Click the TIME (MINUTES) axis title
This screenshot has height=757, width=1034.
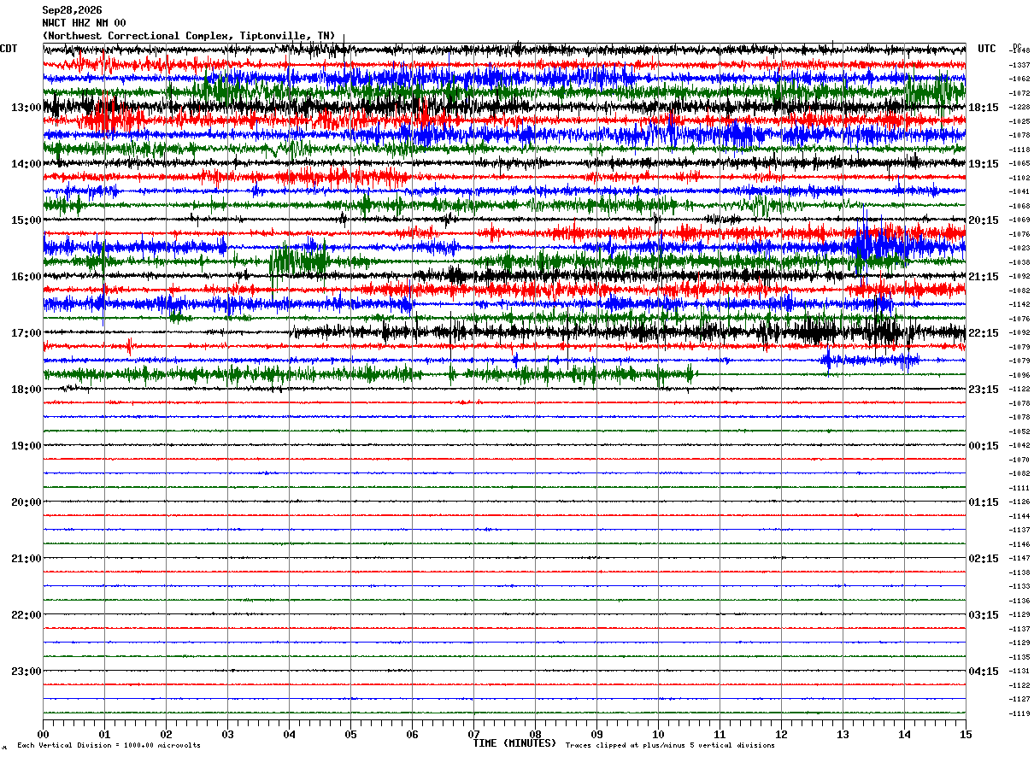514,743
